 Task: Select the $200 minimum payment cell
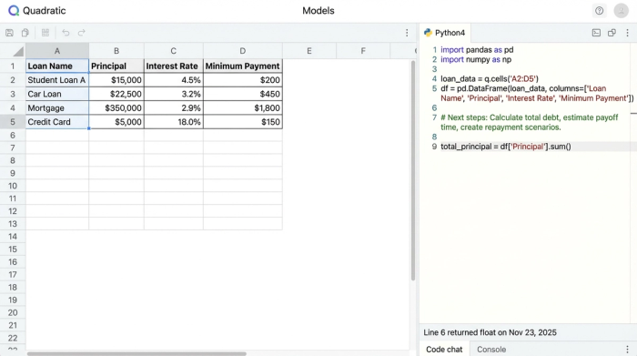coord(243,80)
